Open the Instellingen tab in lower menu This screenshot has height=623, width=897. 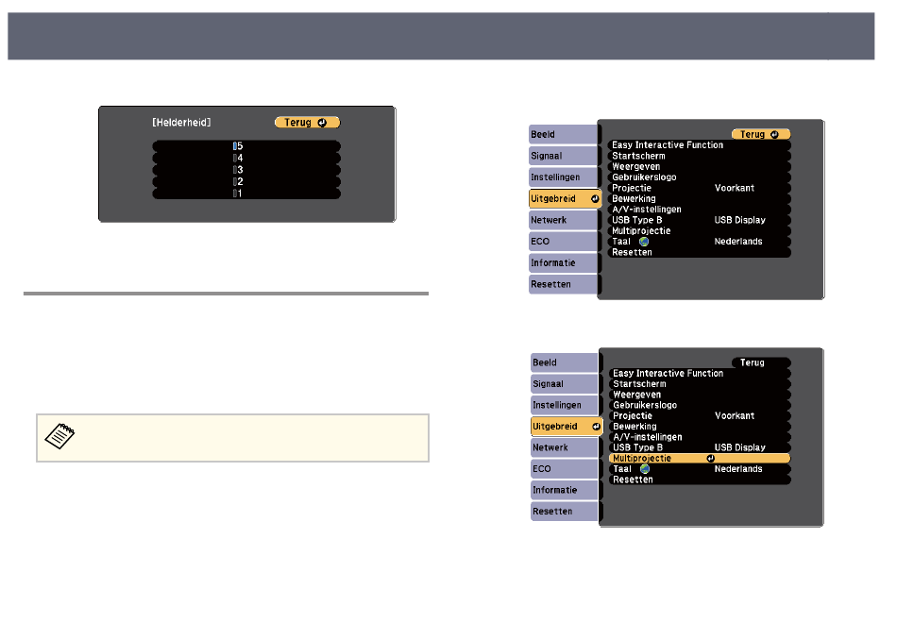(x=564, y=405)
